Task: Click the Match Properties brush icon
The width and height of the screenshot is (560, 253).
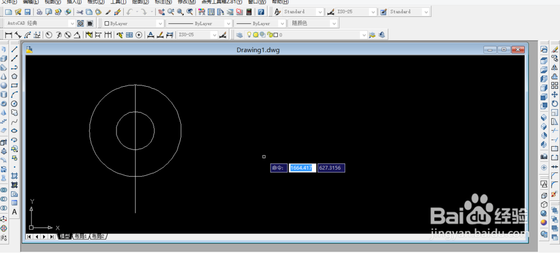Action: click(x=108, y=12)
